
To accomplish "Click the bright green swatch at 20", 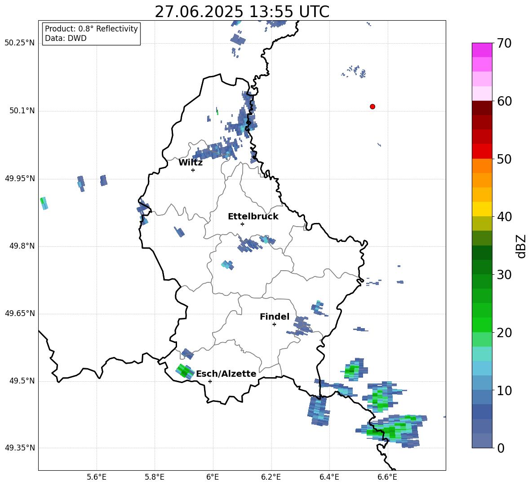I will [482, 325].
